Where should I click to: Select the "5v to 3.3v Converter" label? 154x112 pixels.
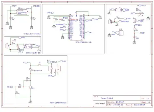[x=32, y=34]
